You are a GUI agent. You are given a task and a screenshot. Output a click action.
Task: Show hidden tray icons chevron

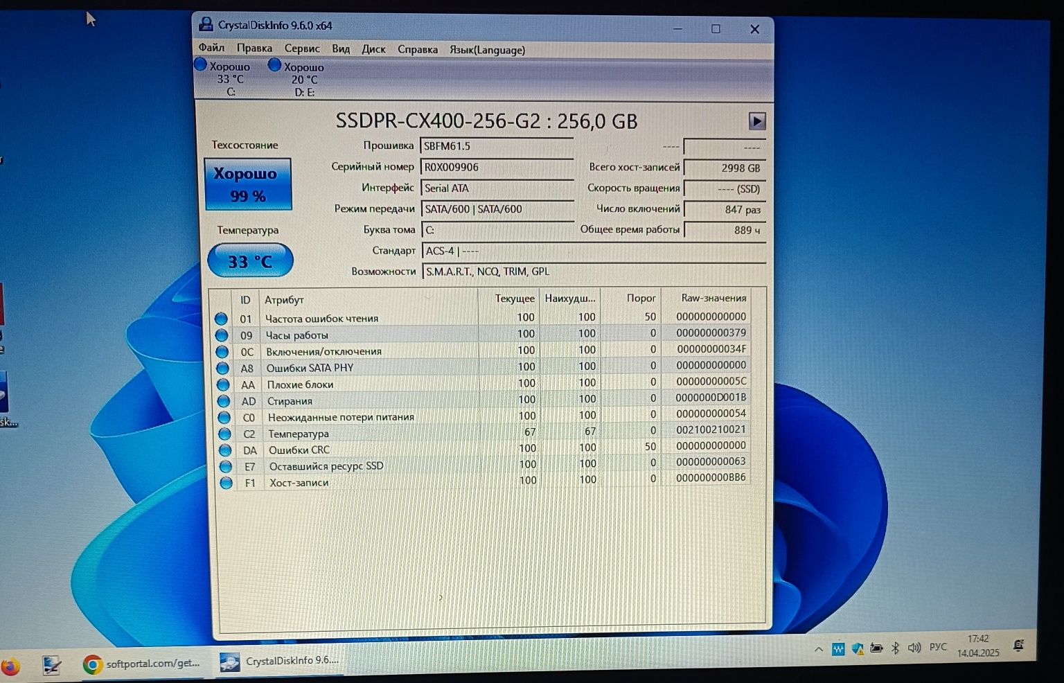(819, 650)
